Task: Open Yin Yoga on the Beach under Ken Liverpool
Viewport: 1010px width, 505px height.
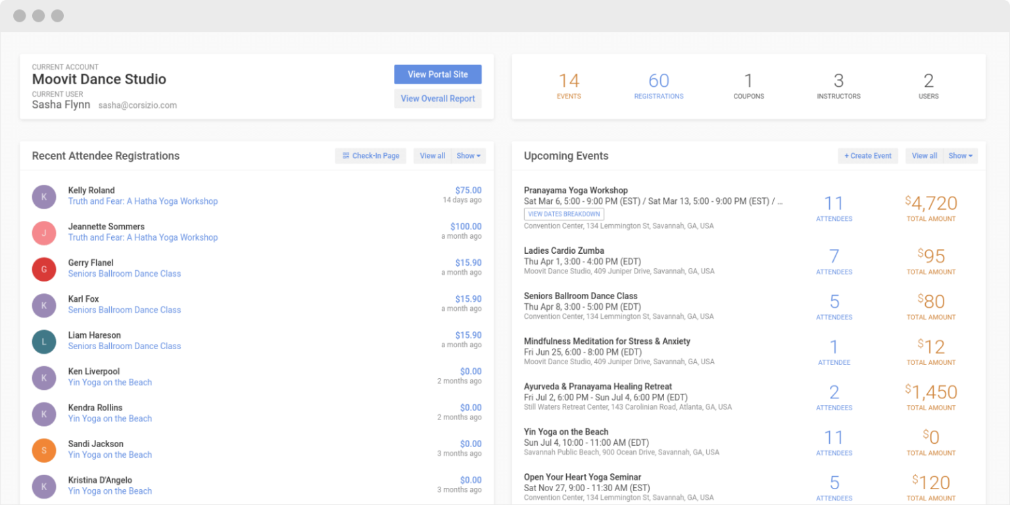Action: pyautogui.click(x=110, y=382)
